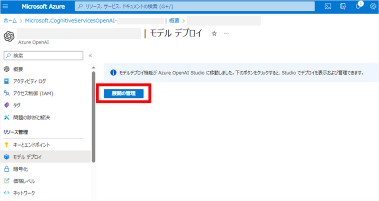Focus the sidebar 検索 field
This screenshot has width=379, height=201.
tap(44, 56)
